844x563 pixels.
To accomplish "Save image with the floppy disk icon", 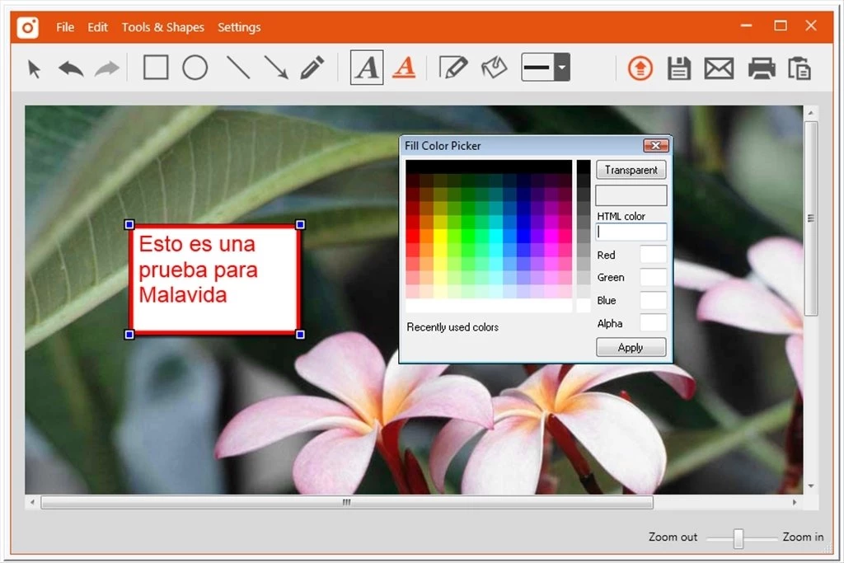I will point(679,68).
